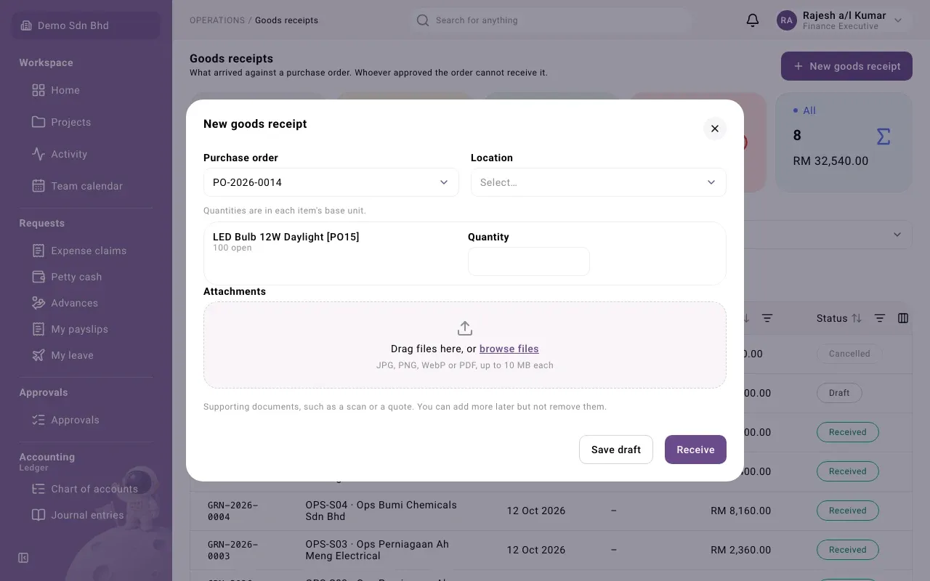The width and height of the screenshot is (930, 581).
Task: Click New goods receipt button
Action: [x=846, y=66]
